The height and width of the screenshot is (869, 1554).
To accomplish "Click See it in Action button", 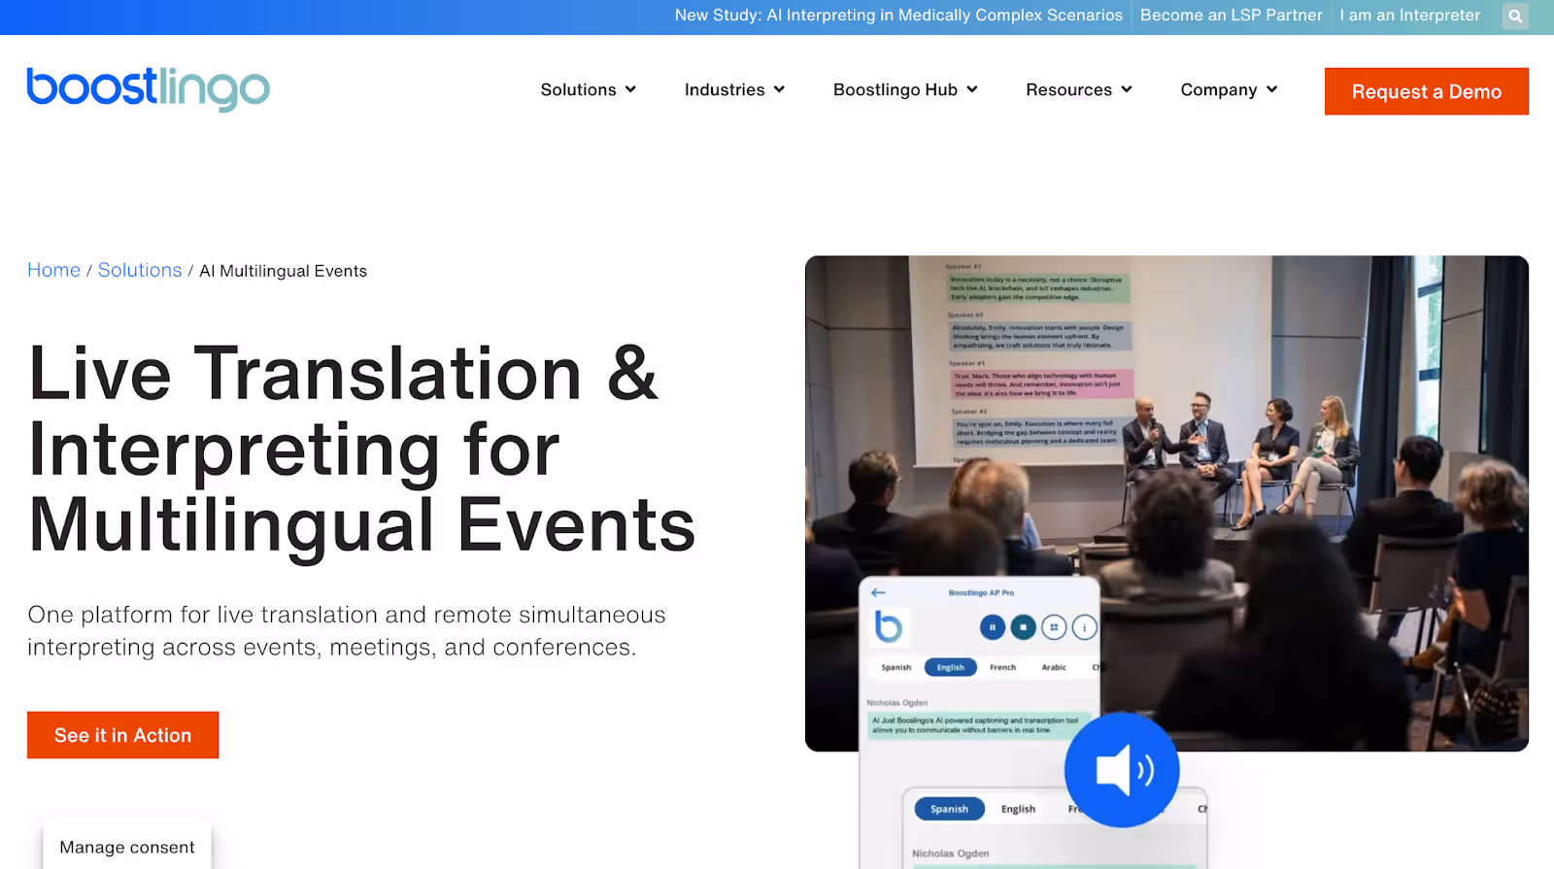I will [x=122, y=735].
